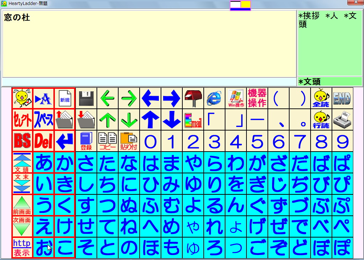Save with the floppy disk icon
The height and width of the screenshot is (260, 364).
[x=86, y=98]
